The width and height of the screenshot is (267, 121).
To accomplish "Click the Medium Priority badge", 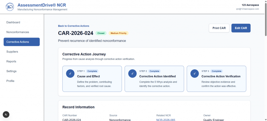I will pos(119,33).
